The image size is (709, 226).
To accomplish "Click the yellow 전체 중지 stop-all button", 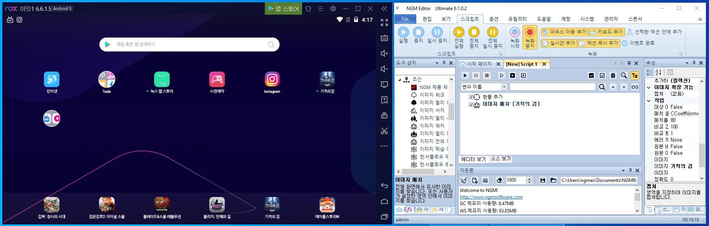I will tap(474, 38).
